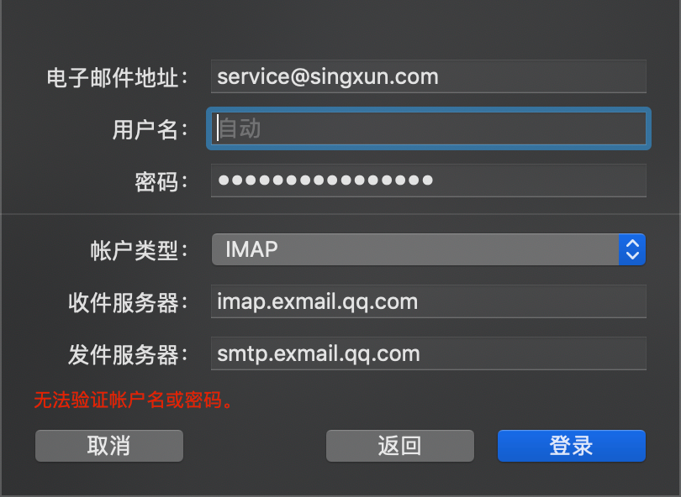The image size is (681, 497).
Task: Click the blue up-down chevrons beside IMAP
Action: pos(632,249)
